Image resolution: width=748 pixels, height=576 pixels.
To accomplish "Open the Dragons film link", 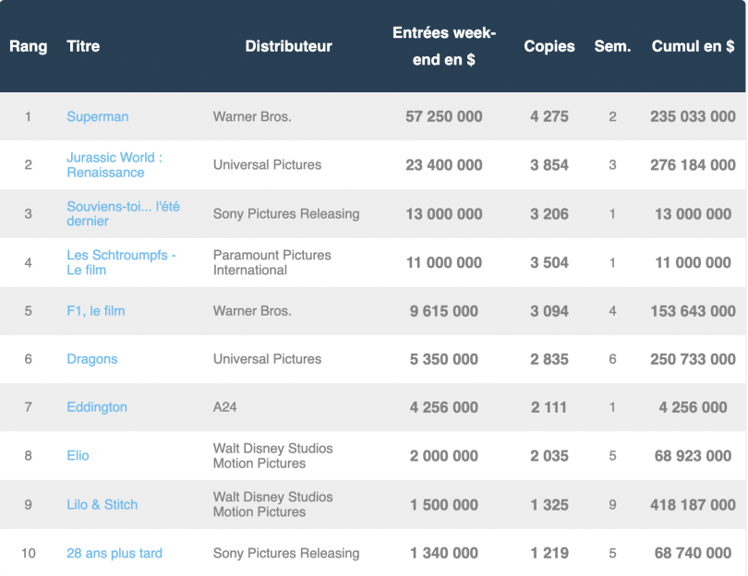I will coord(92,359).
